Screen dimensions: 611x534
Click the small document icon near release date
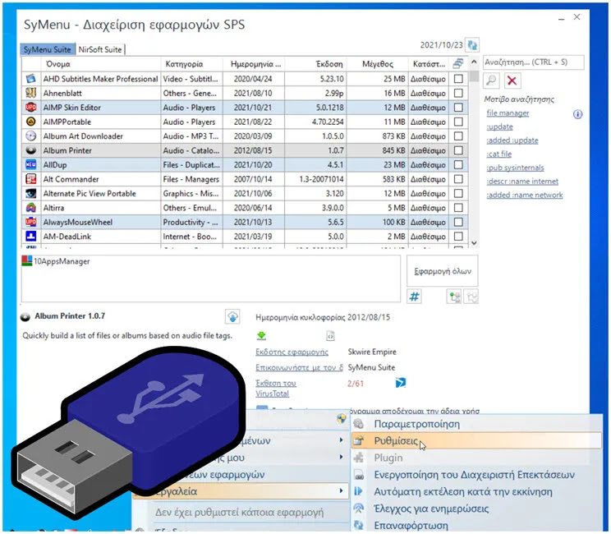(x=330, y=336)
